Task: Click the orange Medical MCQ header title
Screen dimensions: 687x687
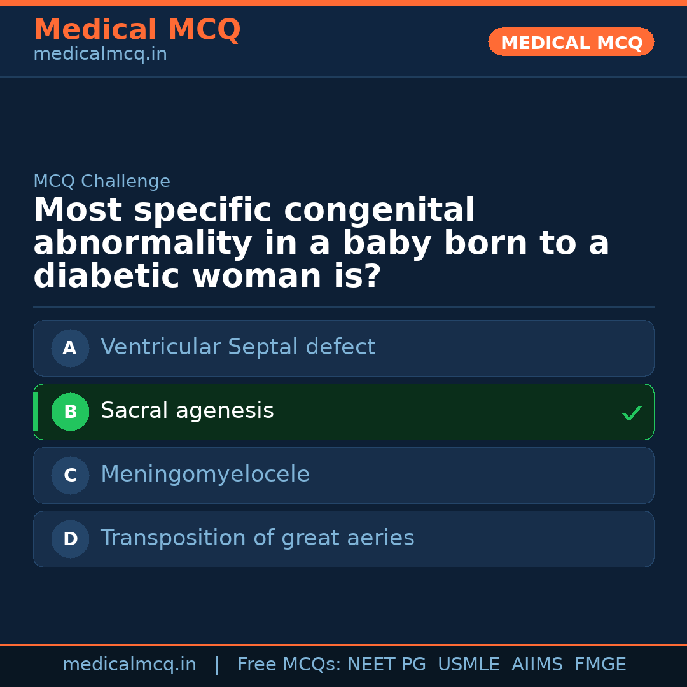Action: [x=137, y=30]
